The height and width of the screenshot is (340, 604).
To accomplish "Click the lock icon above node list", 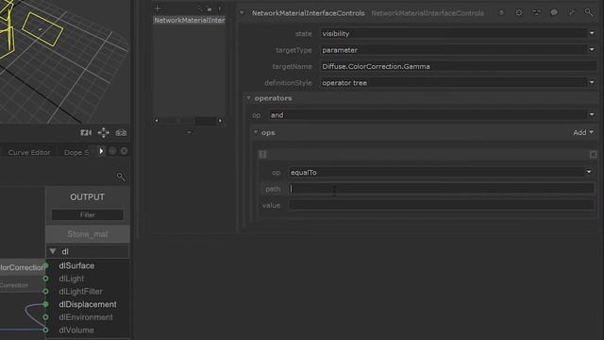I will click(210, 8).
